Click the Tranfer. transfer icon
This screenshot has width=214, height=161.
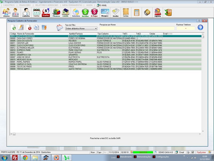point(46,12)
